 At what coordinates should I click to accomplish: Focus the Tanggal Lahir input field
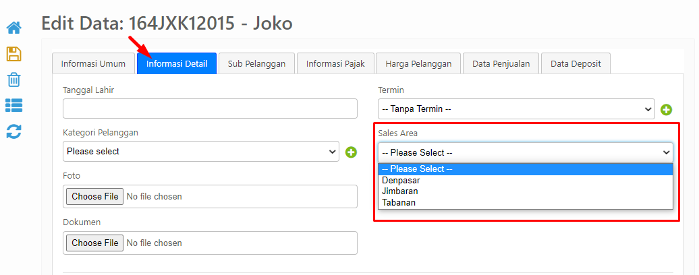(210, 109)
